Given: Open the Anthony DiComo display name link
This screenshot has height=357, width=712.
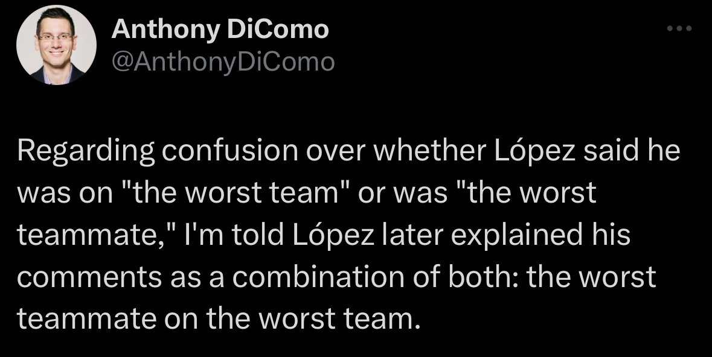Looking at the screenshot, I should click(x=220, y=28).
